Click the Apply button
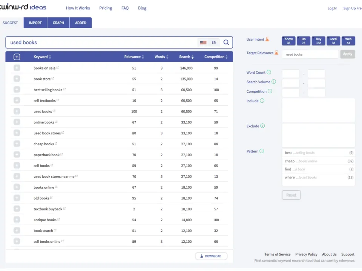 coord(347,54)
